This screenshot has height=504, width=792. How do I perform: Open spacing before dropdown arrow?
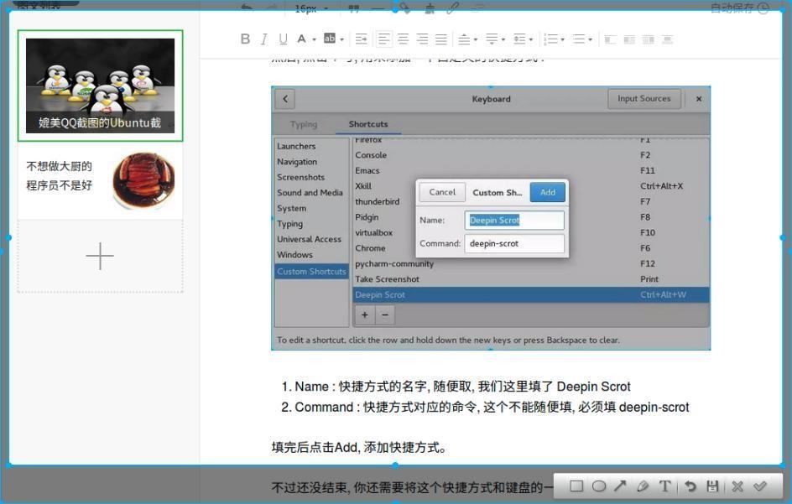pyautogui.click(x=476, y=39)
